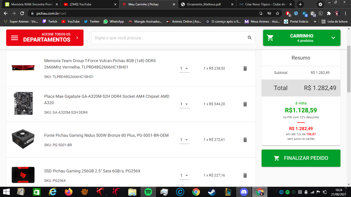Open the Windows Start menu

point(6,192)
